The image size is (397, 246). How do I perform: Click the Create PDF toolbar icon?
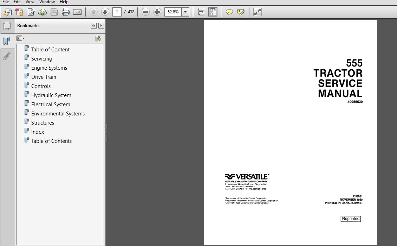point(8,12)
